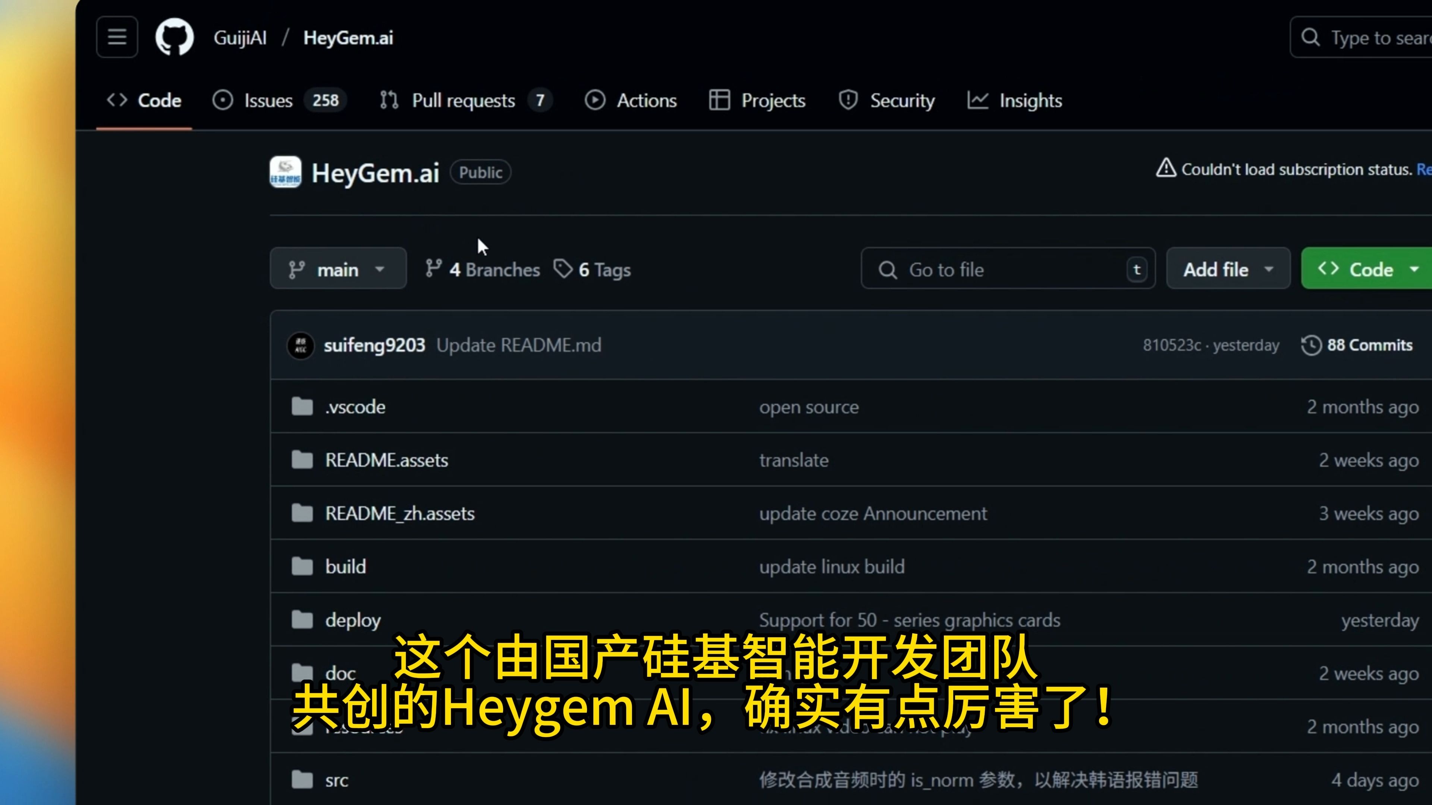Open the build folder name
Viewport: 1432px width, 805px height.
[346, 566]
